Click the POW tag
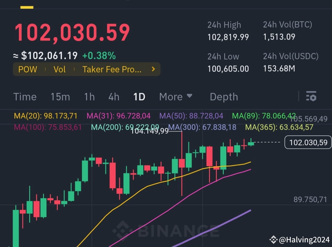The width and height of the screenshot is (332, 247). [x=27, y=69]
